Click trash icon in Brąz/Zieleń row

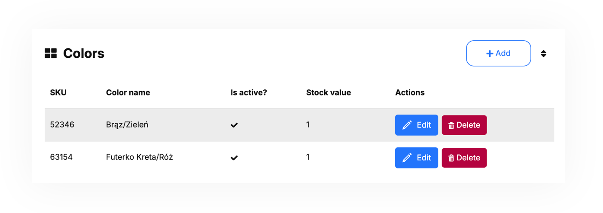451,125
